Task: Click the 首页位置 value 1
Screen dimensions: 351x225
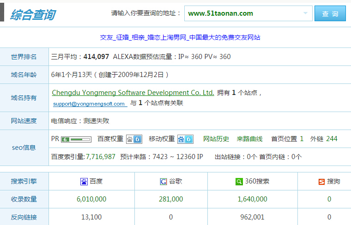Action: [302, 139]
